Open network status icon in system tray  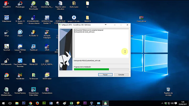[169, 103]
